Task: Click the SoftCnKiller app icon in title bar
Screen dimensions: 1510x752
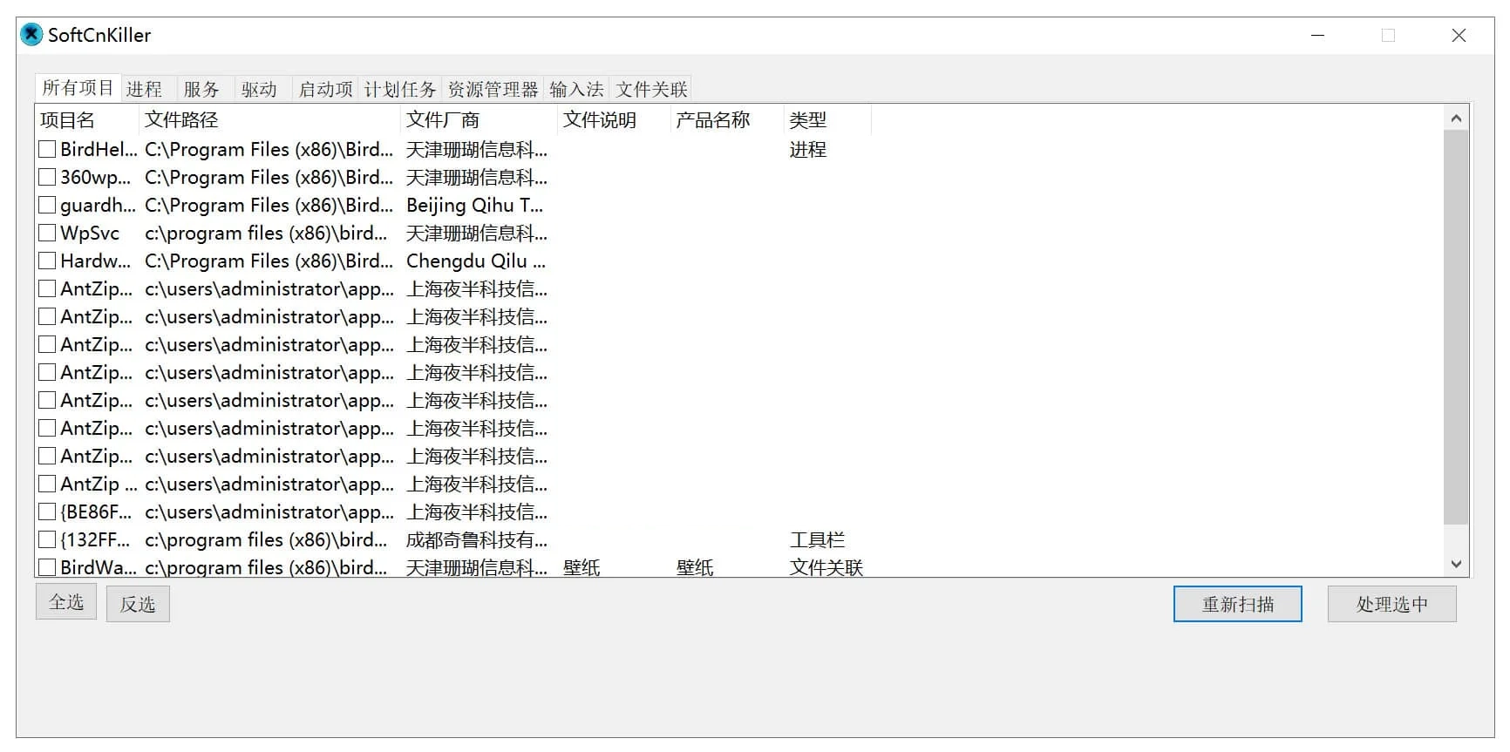Action: coord(31,35)
